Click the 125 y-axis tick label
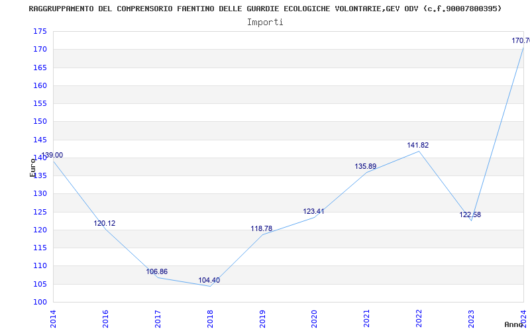The height and width of the screenshot is (331, 530). [40, 212]
